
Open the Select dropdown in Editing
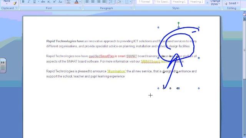point(231,3)
